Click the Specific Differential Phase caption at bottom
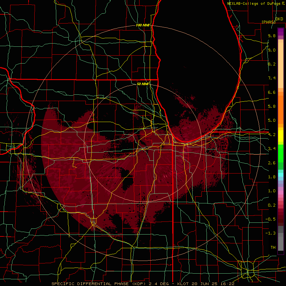The image size is (286, 286). click(143, 284)
